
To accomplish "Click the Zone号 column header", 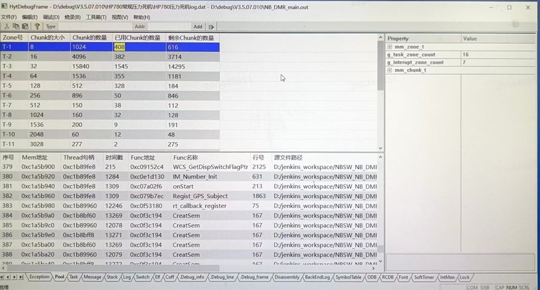I will (13, 38).
